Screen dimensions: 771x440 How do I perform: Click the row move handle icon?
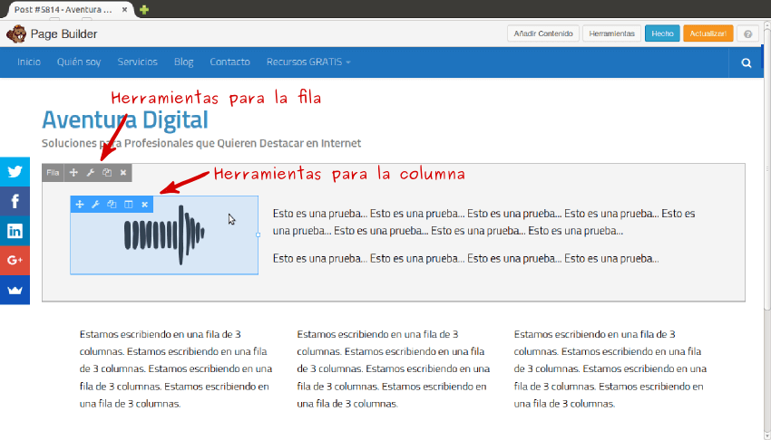[74, 172]
